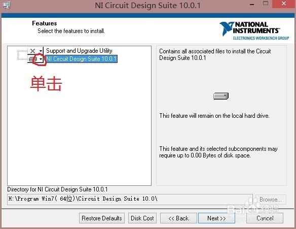Click the install directory path field

coord(130,200)
